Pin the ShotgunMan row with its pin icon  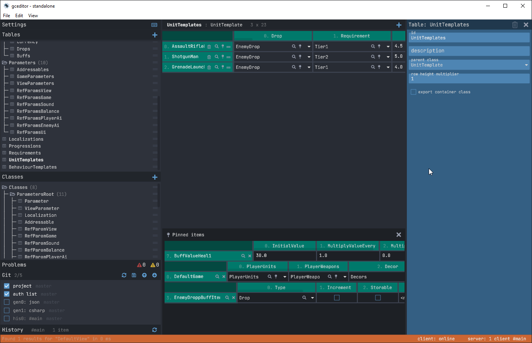click(223, 57)
